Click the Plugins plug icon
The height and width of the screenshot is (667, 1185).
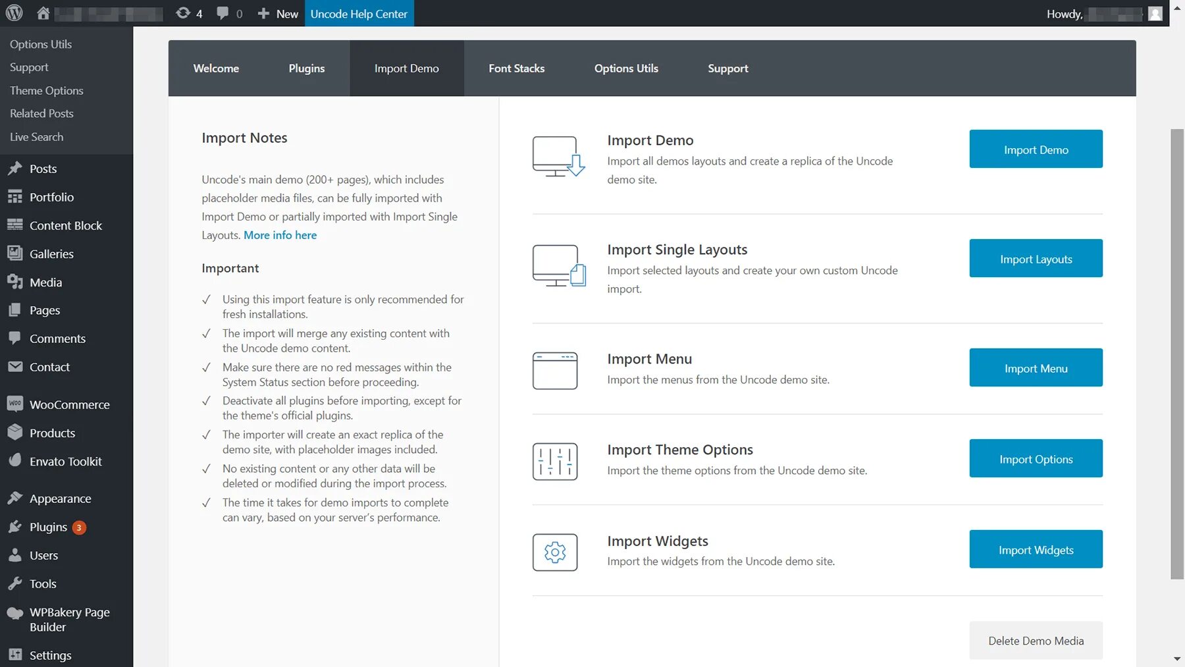coord(15,527)
